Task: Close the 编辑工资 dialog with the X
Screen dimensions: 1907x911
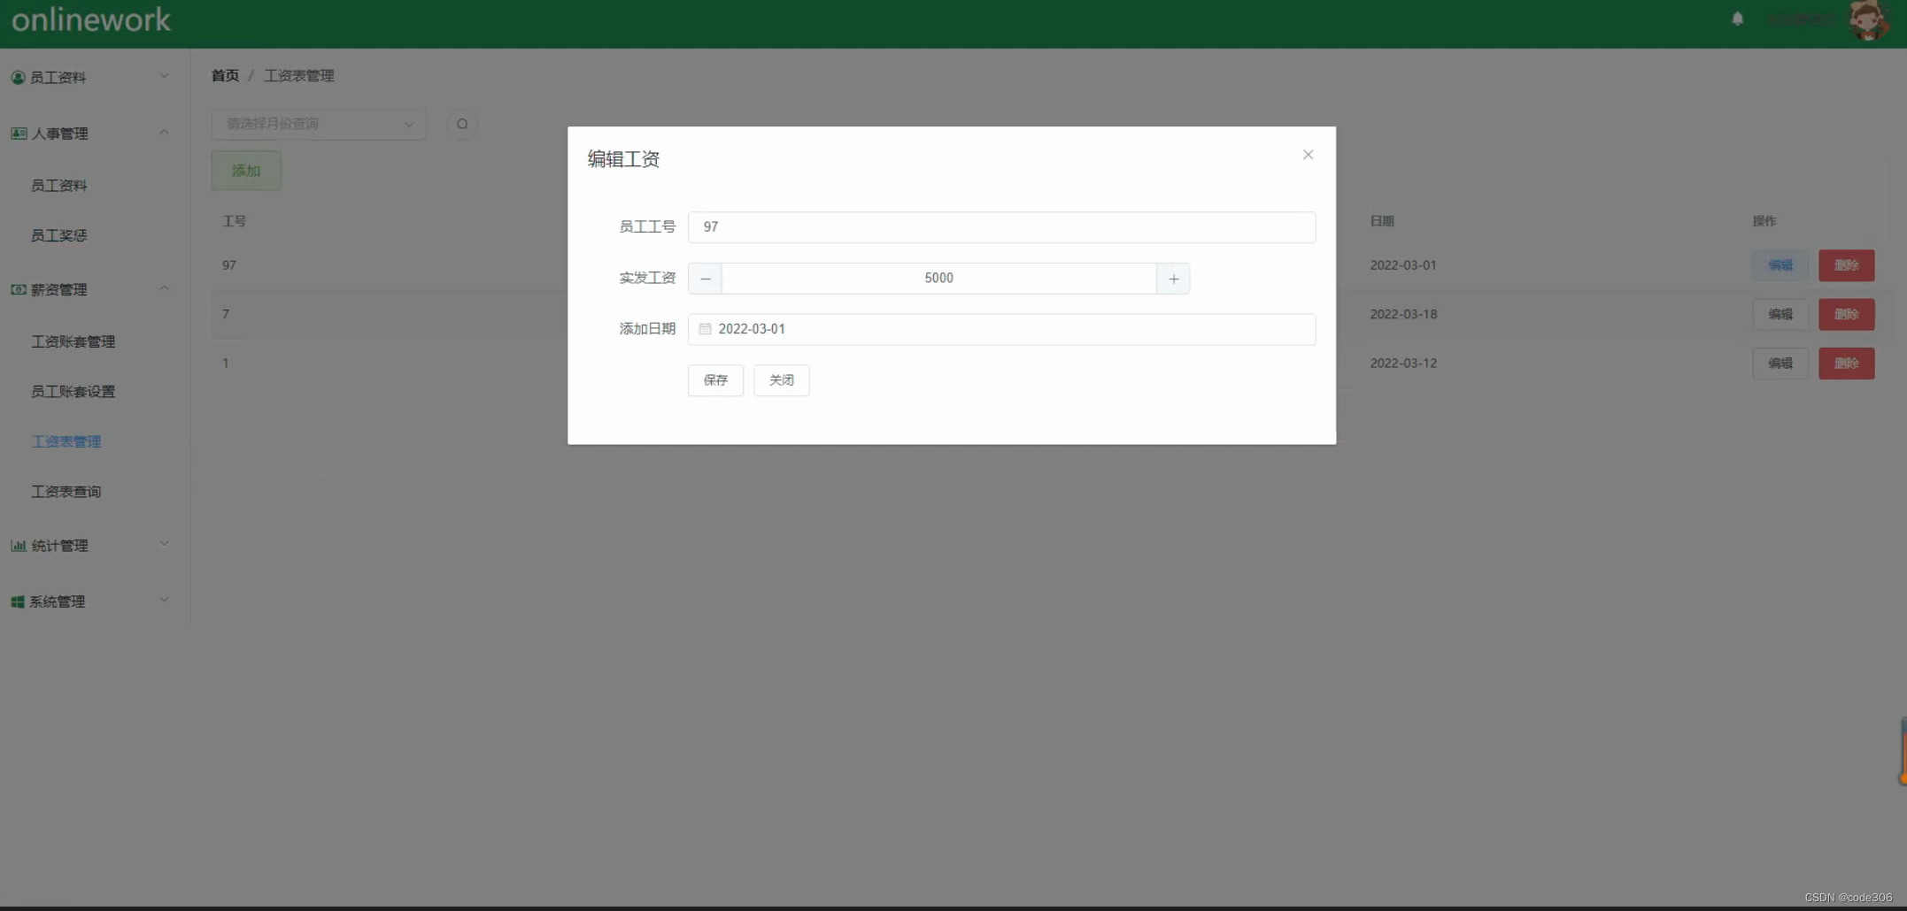Action: pos(1308,155)
